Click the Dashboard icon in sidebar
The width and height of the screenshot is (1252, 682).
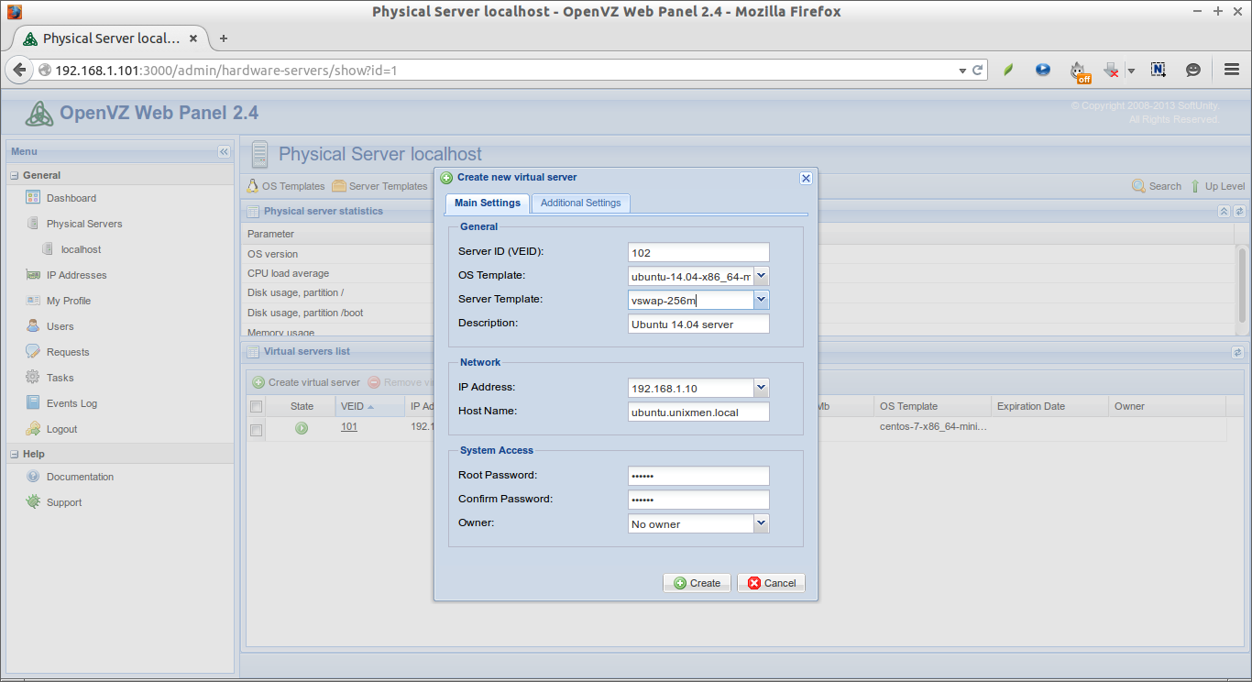click(x=33, y=198)
